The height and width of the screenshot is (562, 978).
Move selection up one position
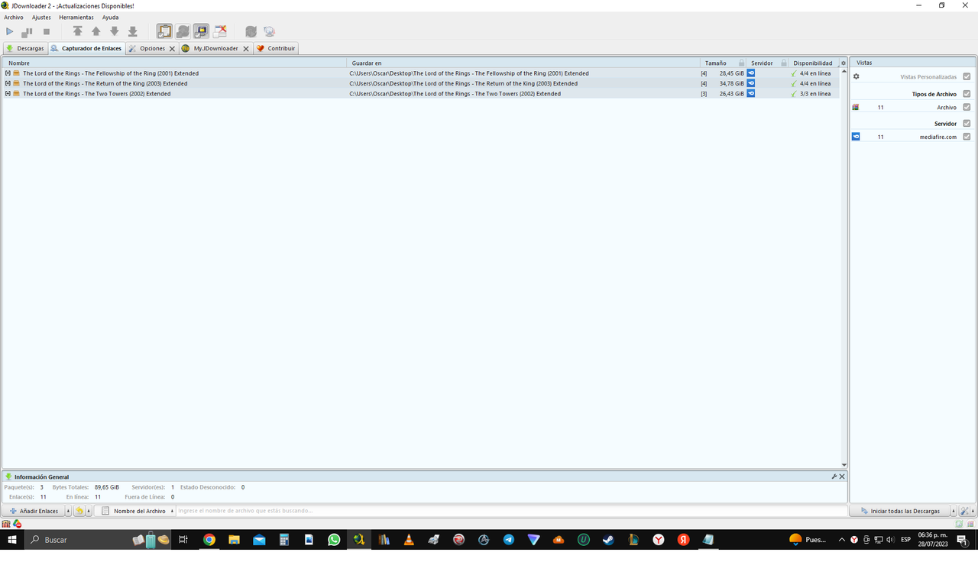96,31
